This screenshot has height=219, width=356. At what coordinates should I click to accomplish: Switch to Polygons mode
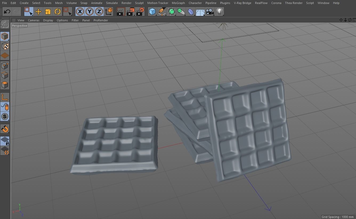click(x=5, y=85)
